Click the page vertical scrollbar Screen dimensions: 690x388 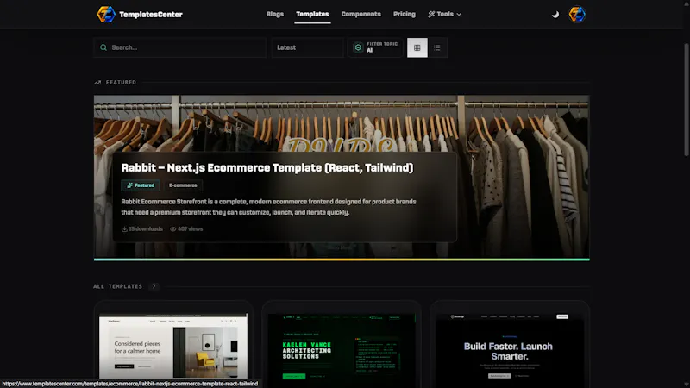[x=686, y=99]
